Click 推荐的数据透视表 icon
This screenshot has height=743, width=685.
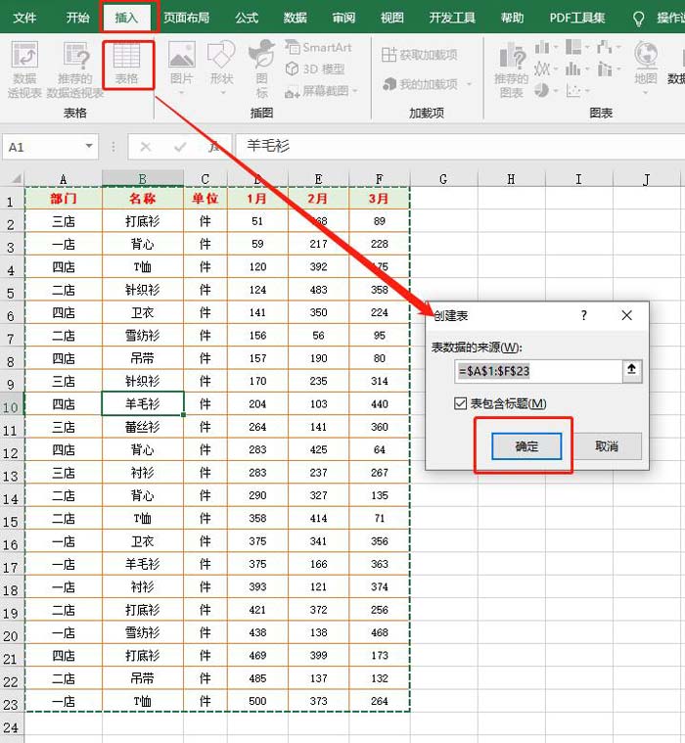tap(77, 68)
